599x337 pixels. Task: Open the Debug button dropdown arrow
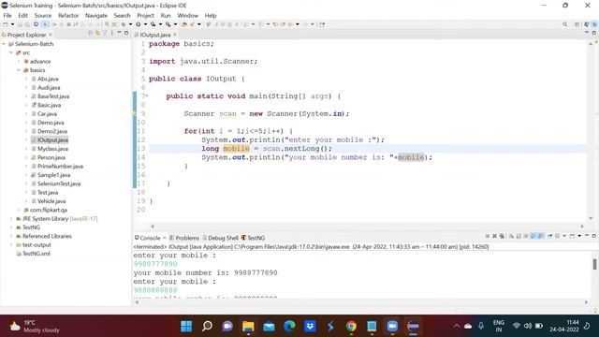130,24
